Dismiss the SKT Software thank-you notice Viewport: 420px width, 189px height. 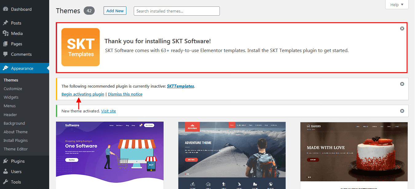point(402,28)
